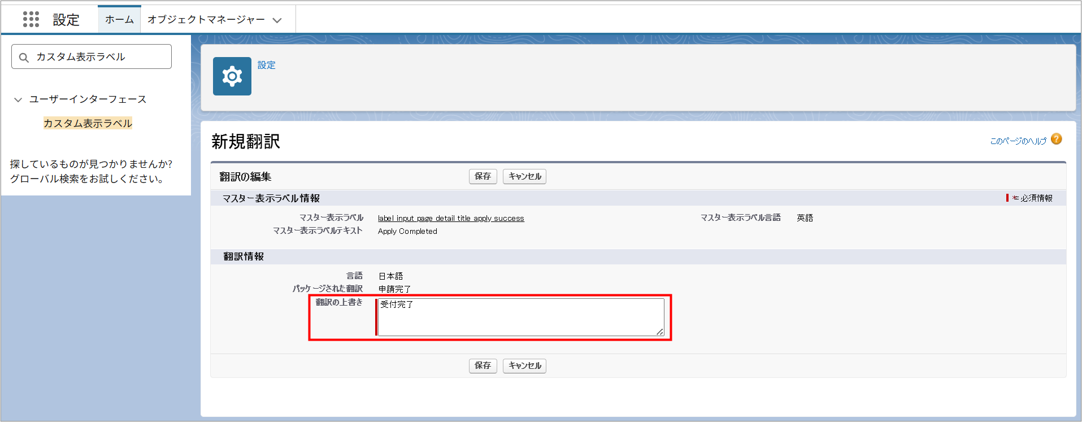Click the magnifier icon in Quick Find
Screen dimensions: 1082x422
[24, 58]
